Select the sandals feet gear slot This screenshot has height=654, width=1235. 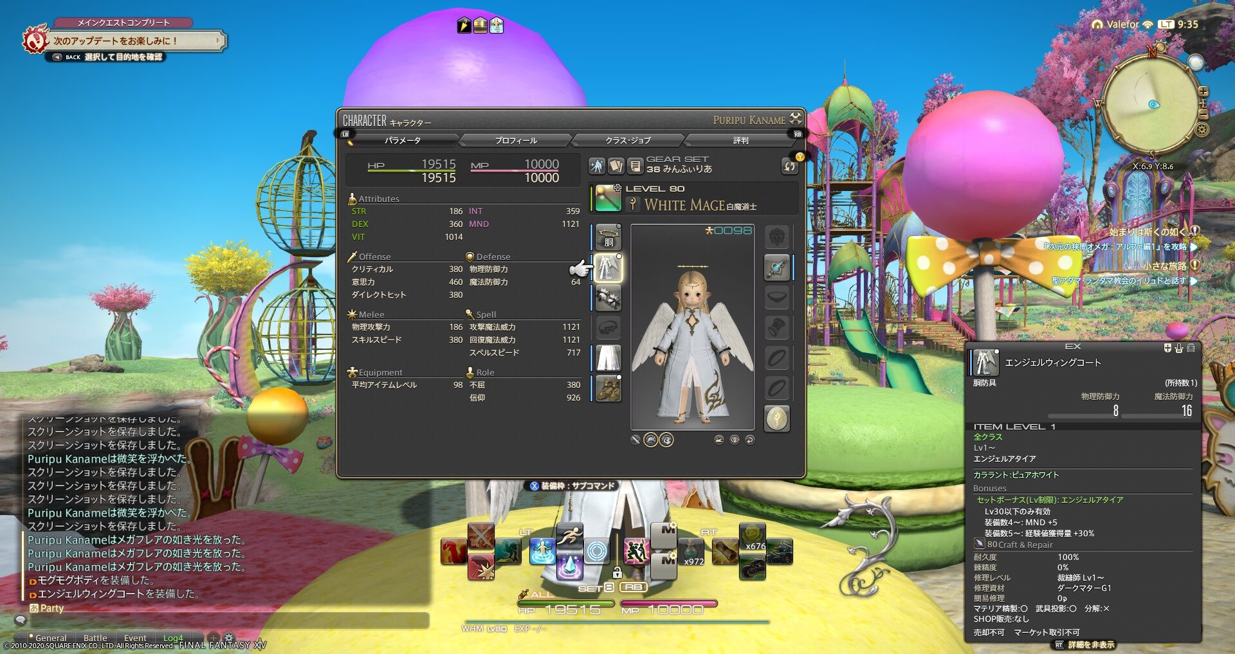pyautogui.click(x=608, y=389)
